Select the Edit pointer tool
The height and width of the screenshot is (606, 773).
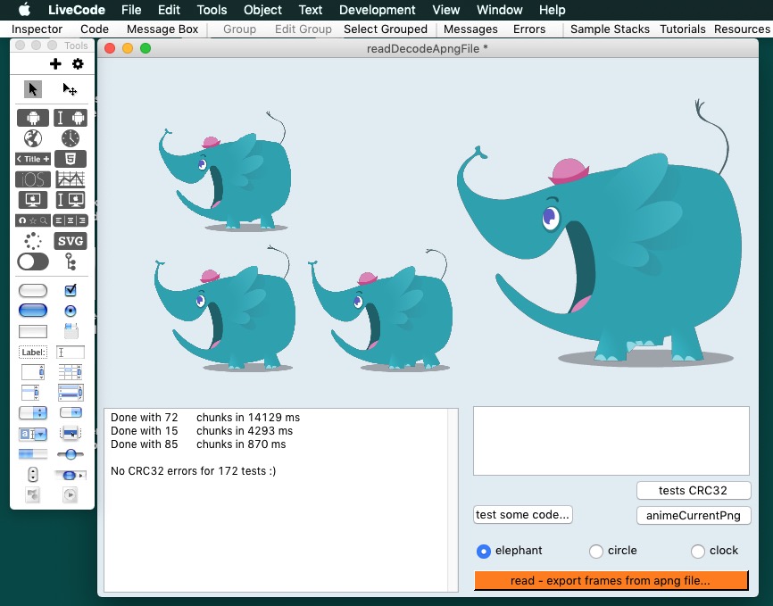tap(70, 89)
